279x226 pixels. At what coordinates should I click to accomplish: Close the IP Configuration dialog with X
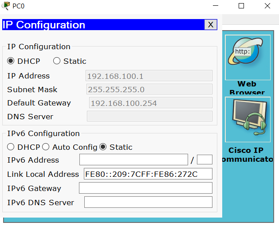[x=211, y=25]
